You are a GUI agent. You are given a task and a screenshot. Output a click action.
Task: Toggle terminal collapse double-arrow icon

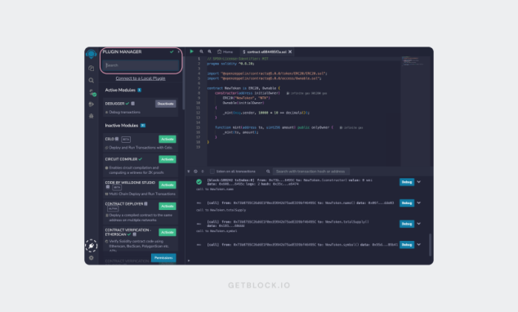click(x=189, y=172)
